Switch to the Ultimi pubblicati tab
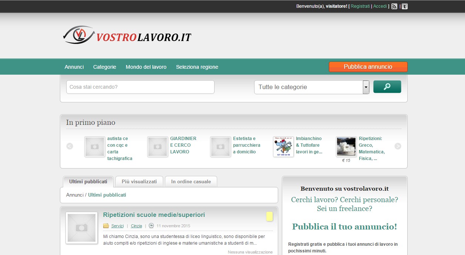Viewport: 465px width, 255px height. point(88,181)
